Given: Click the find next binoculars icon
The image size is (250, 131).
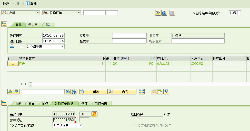Looking at the screenshot, I should (x=74, y=92).
